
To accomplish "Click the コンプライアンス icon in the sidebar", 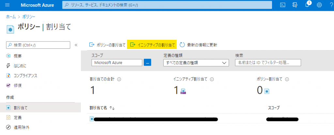I will coord(8,76).
